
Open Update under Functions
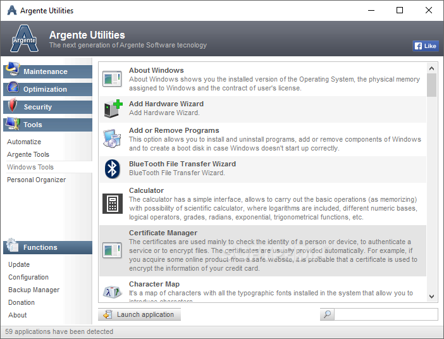pos(19,264)
